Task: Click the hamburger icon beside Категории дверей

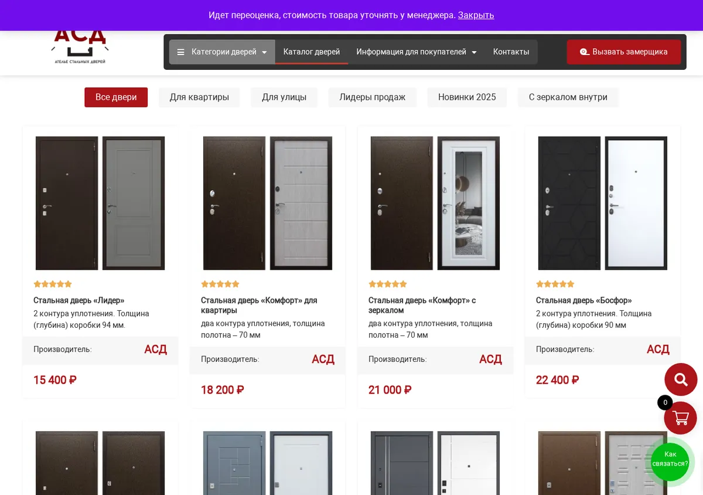Action: [x=180, y=52]
